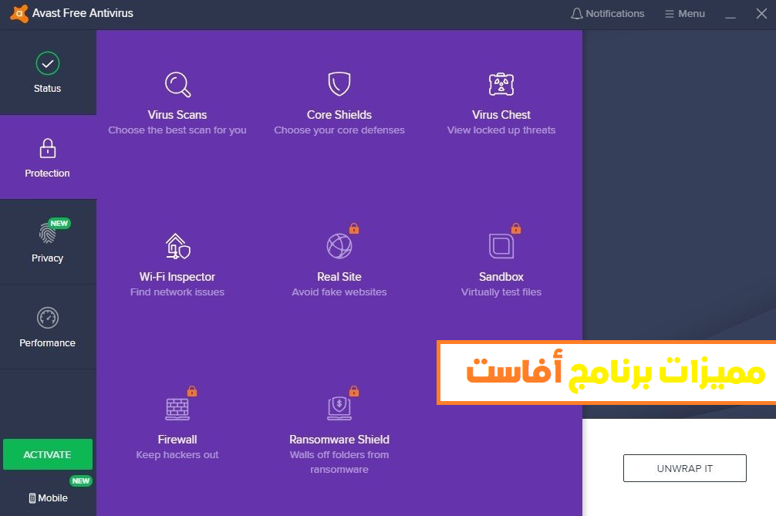Click 'Sandbox' title text
This screenshot has height=516, width=776.
501,277
